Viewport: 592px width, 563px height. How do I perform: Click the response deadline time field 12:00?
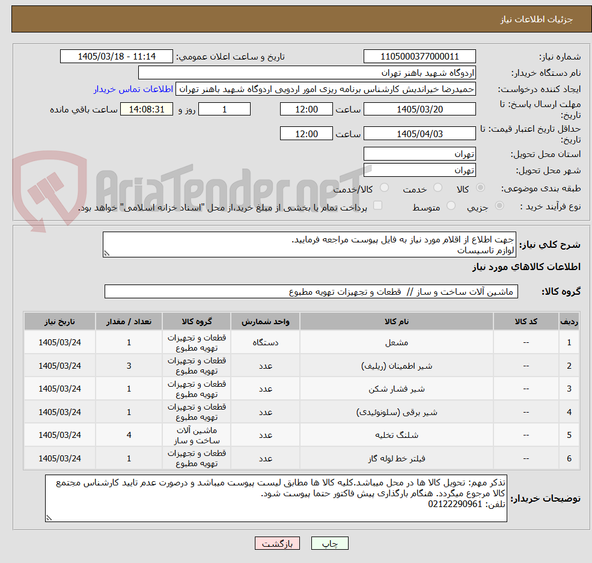click(306, 109)
